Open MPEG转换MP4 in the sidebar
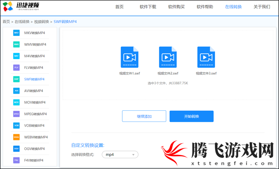279x169 pixels. click(x=36, y=114)
